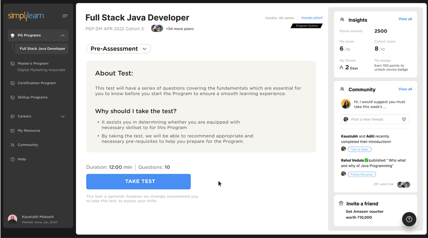The width and height of the screenshot is (428, 238).
Task: Click the Help question icon in the sidebar
Action: 12,159
